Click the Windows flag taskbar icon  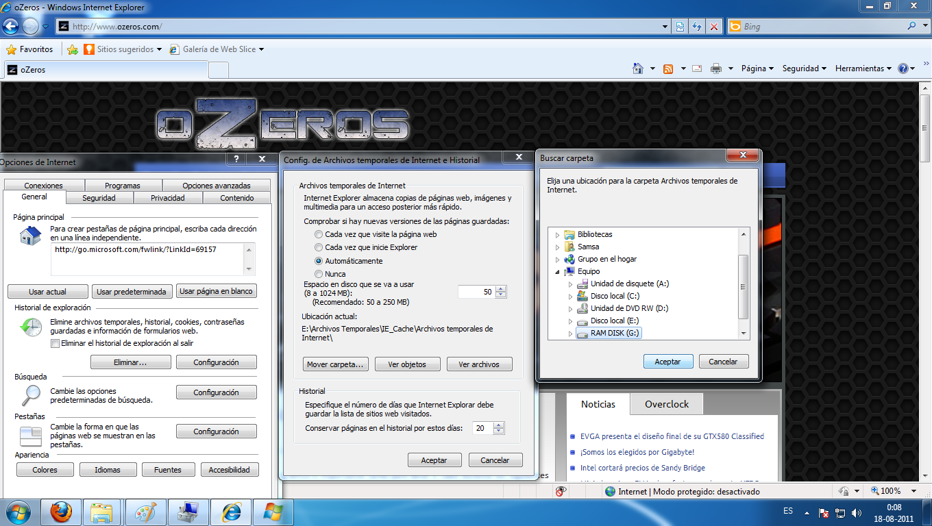(x=273, y=512)
